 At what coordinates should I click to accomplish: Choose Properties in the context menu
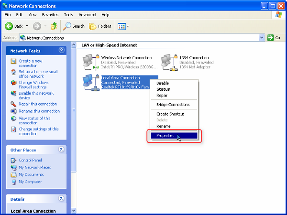174,136
